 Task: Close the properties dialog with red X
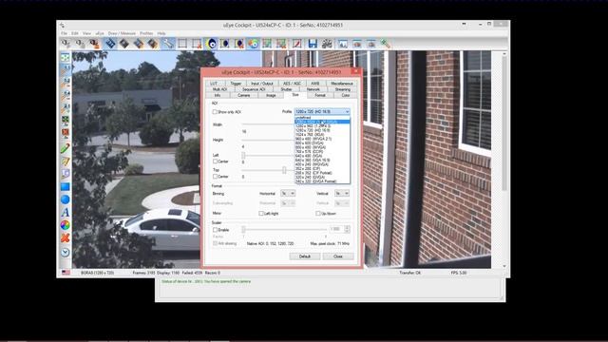[355, 71]
